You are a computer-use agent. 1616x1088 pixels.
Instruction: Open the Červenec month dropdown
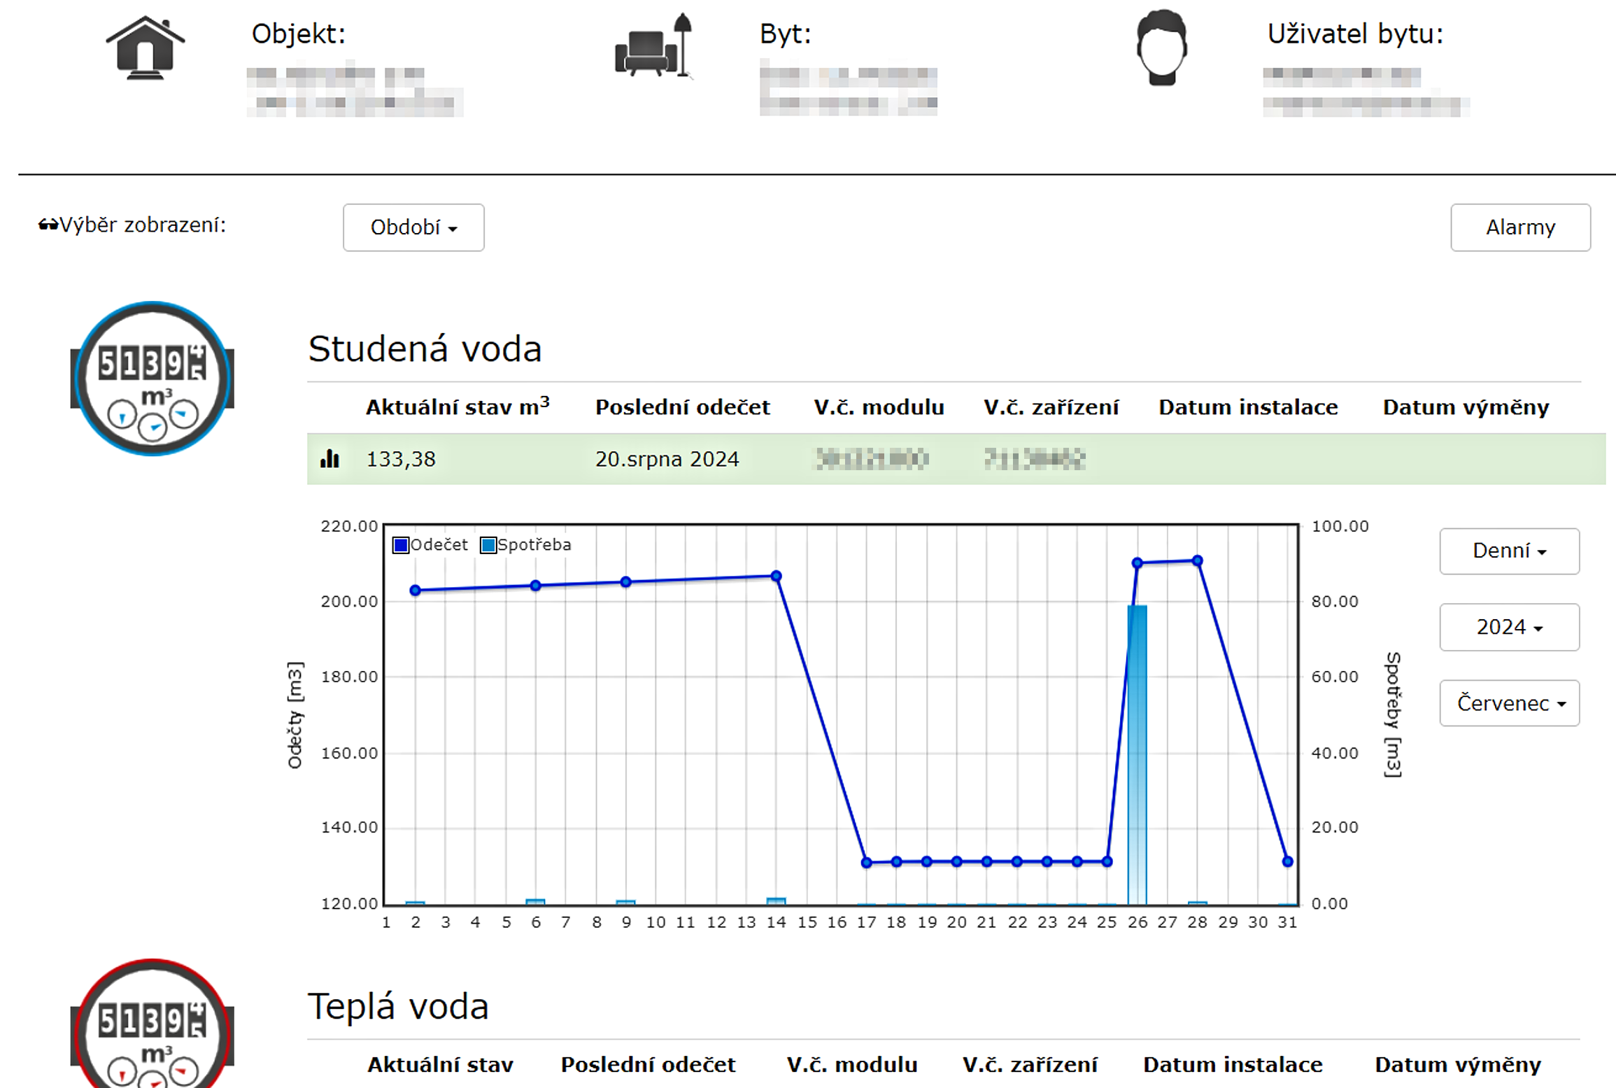point(1508,703)
